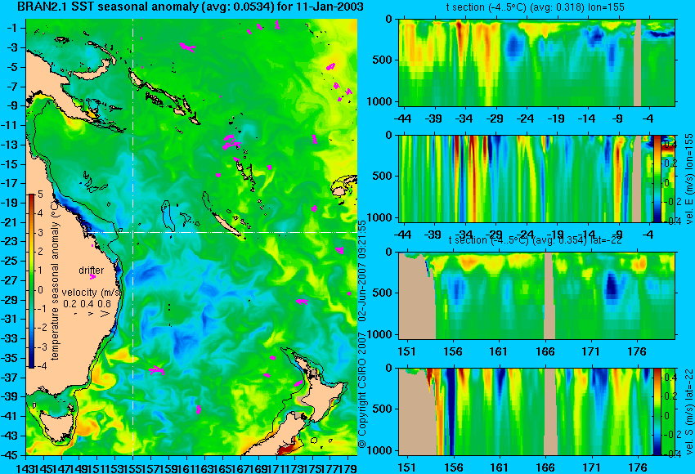Click the magenta drifter marker under the drifter label
Image resolution: width=695 pixels, height=474 pixels.
tap(92, 277)
